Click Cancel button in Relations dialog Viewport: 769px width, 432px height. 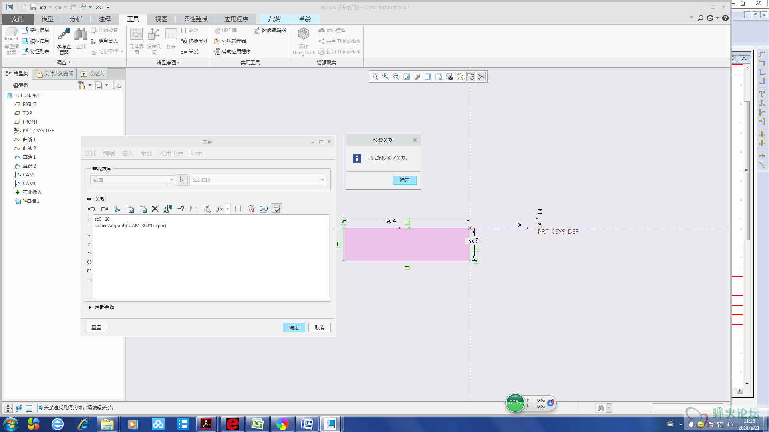click(320, 328)
